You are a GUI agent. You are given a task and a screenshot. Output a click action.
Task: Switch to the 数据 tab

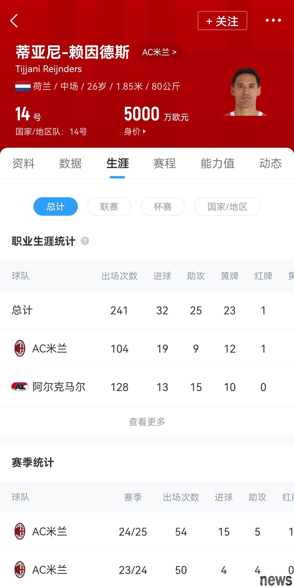click(x=70, y=164)
